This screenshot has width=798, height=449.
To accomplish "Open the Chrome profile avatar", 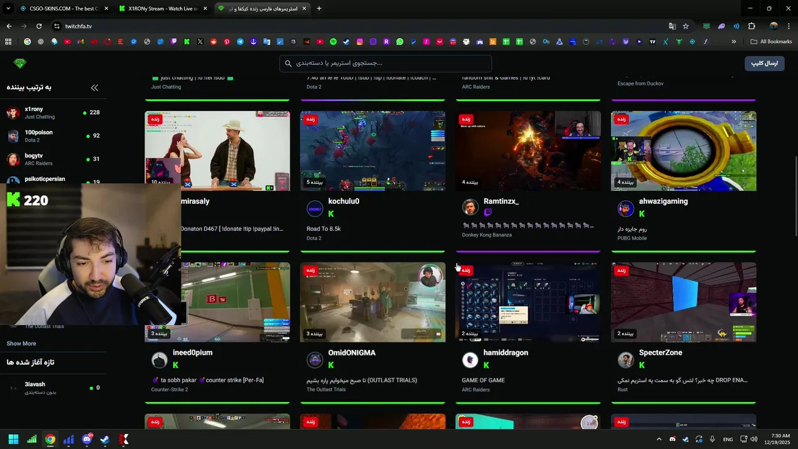I will [x=774, y=26].
